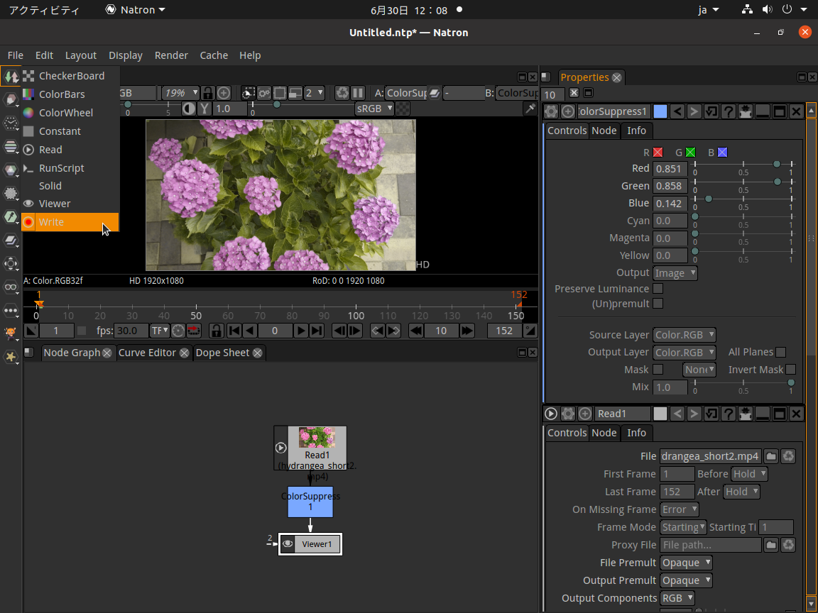Image resolution: width=818 pixels, height=613 pixels.
Task: Switch to the Node tab in ColorSuppress1 panel
Action: (x=604, y=131)
